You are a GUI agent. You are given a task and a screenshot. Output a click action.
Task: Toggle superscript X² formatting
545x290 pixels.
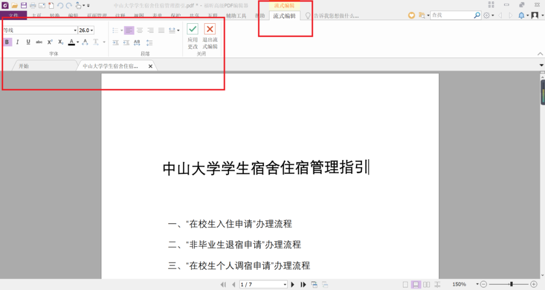pyautogui.click(x=49, y=42)
